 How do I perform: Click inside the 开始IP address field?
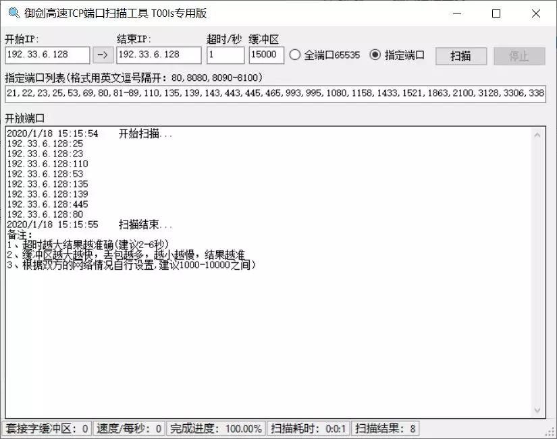(47, 55)
